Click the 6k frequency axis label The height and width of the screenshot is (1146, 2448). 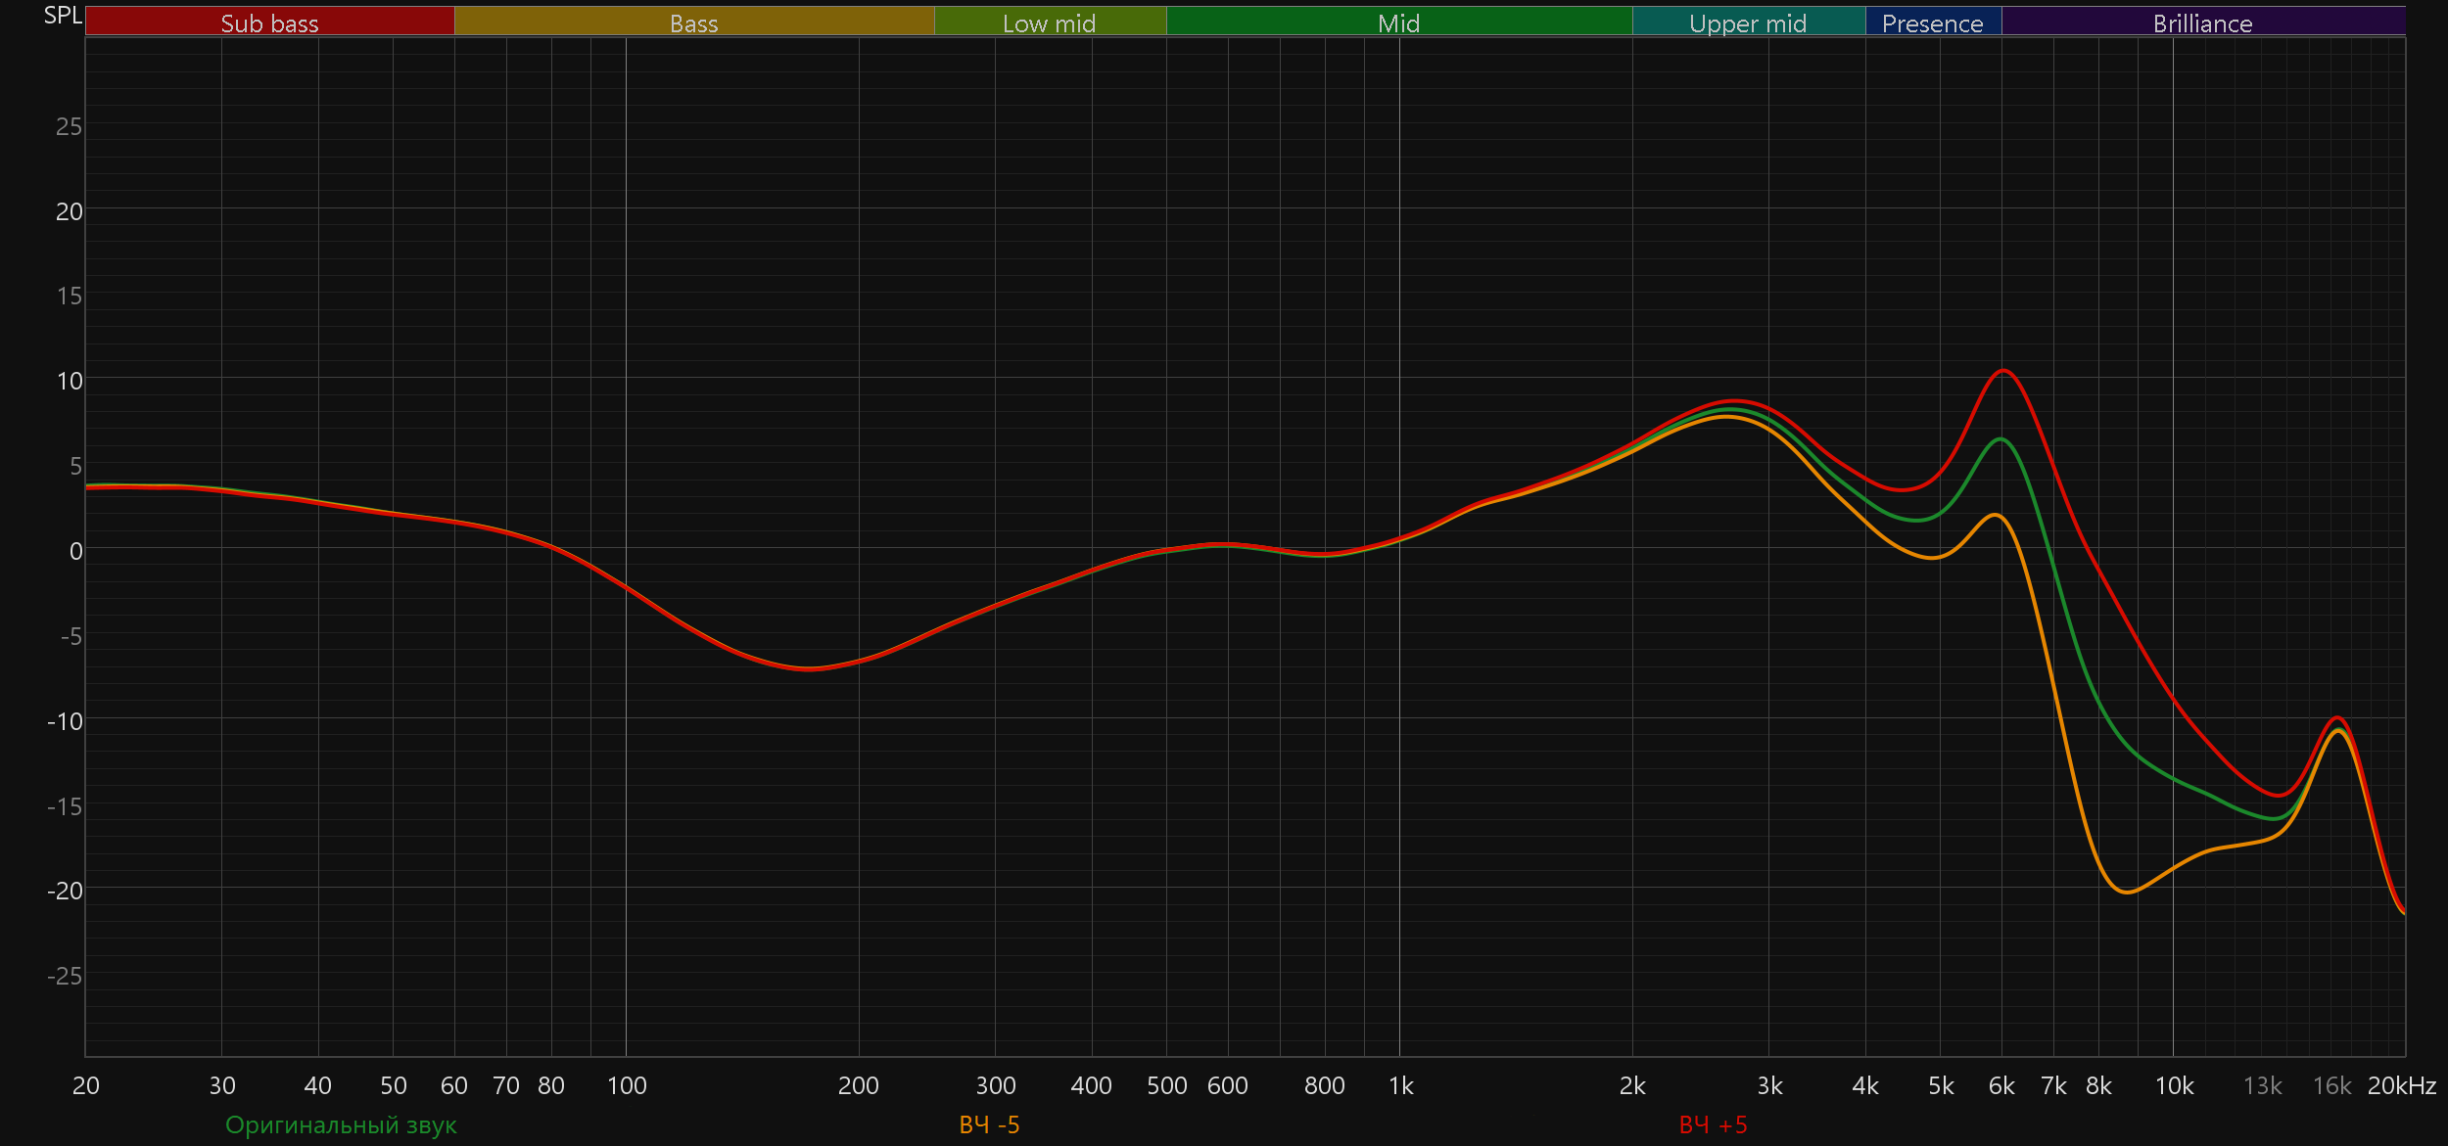pos(2001,1085)
